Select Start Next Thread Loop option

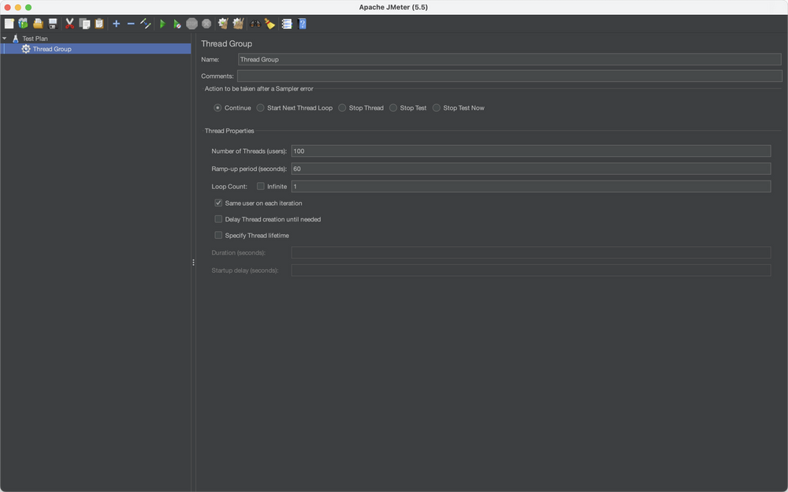[x=261, y=108]
